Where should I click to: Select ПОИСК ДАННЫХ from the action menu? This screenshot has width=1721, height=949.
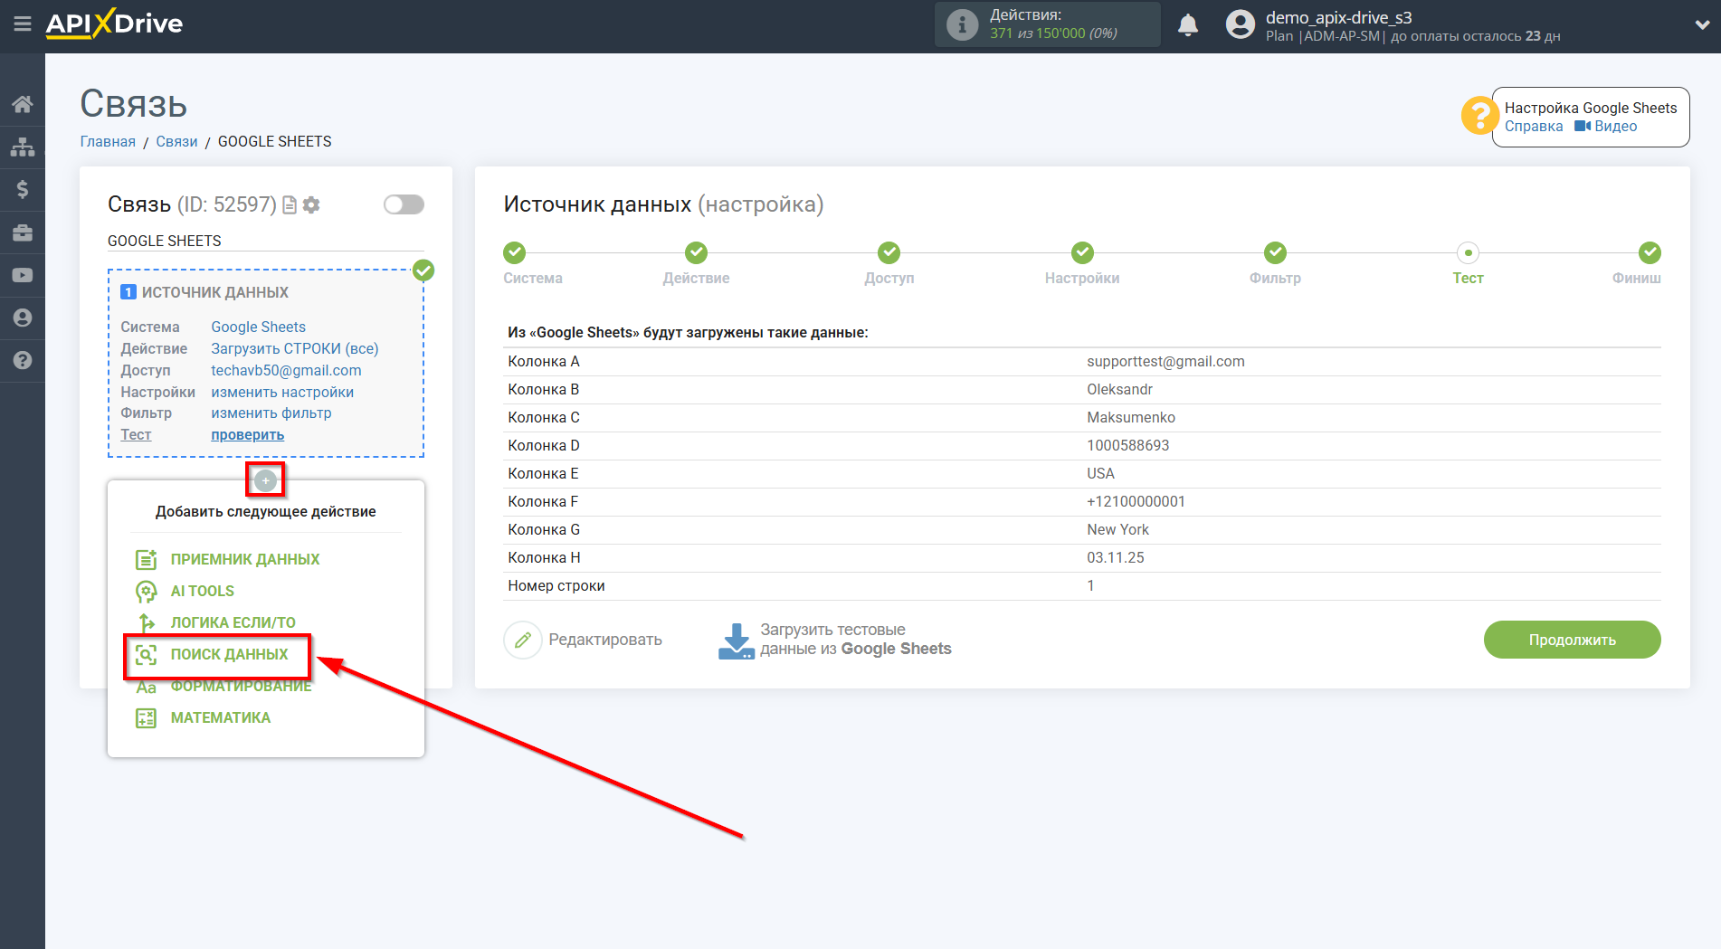click(229, 654)
